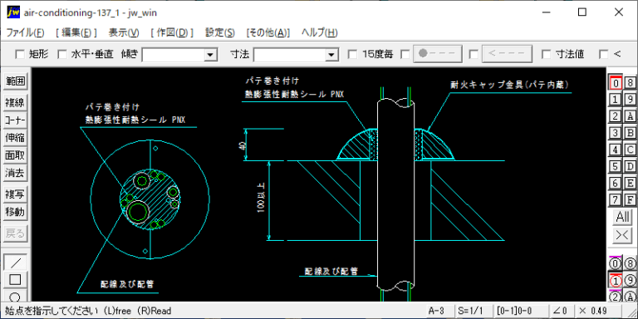
Task: Toggle layer 2 button
Action: pos(616,116)
